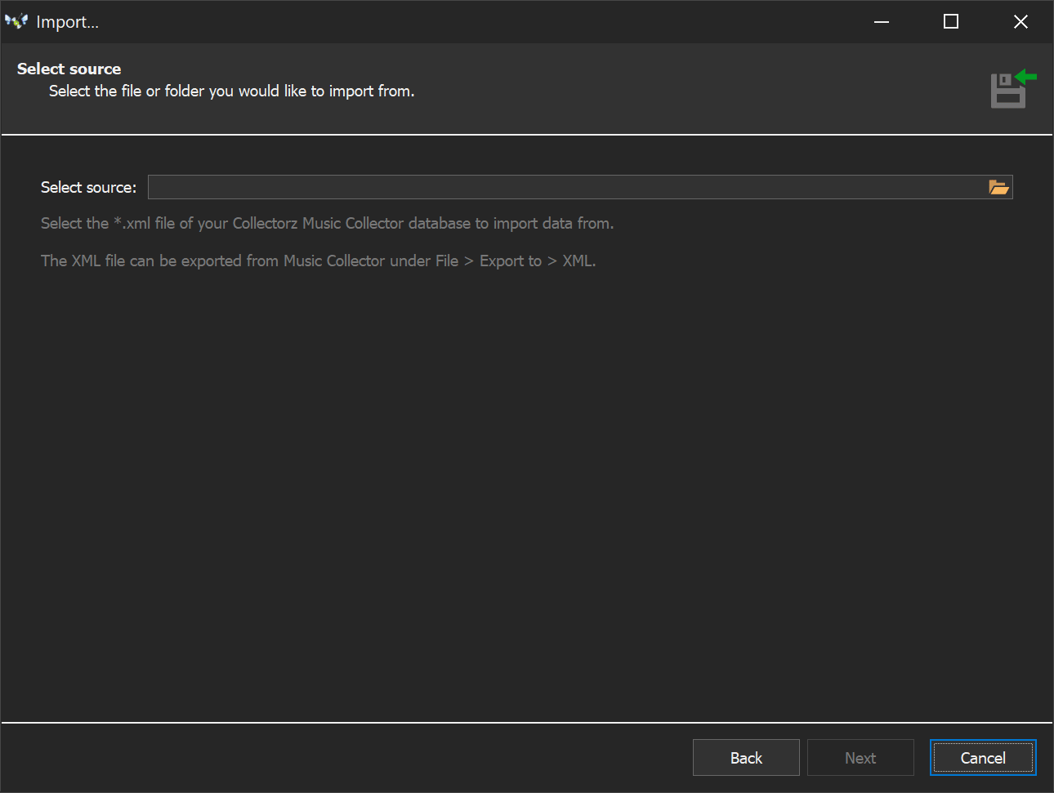
Task: Close the Import dialog window
Action: [x=1021, y=22]
